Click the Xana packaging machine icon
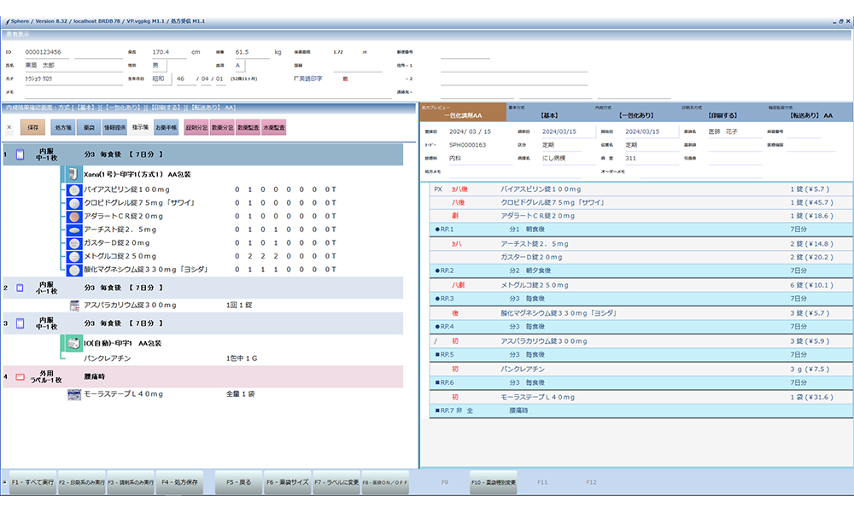854x512 pixels. [73, 174]
